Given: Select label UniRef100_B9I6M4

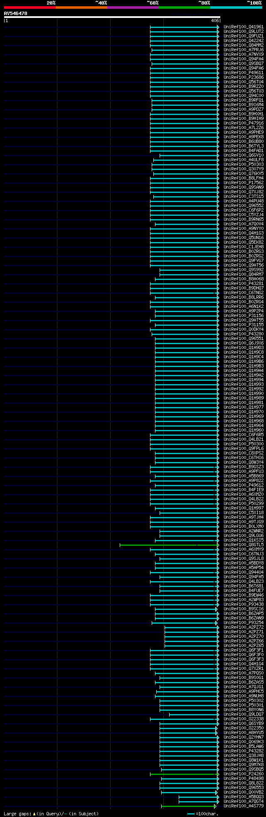Looking at the screenshot, I should point(244,105).
